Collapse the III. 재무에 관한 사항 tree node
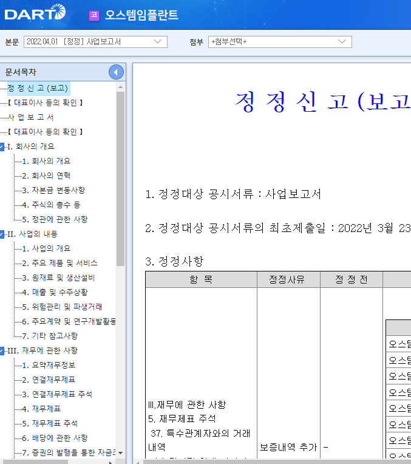Image resolution: width=411 pixels, height=464 pixels. (2, 351)
